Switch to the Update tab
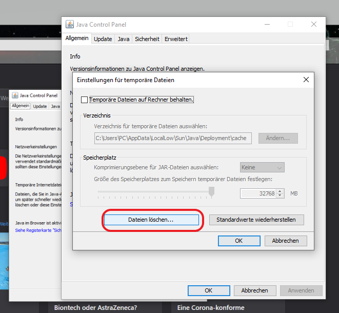The image size is (339, 313). (103, 39)
